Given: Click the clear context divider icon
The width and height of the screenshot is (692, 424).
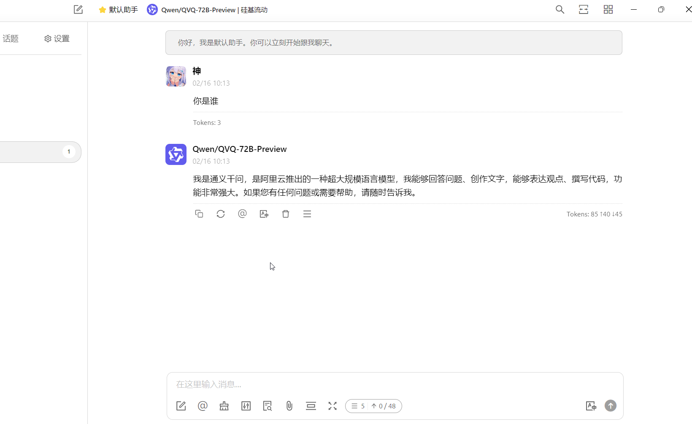Looking at the screenshot, I should click(x=311, y=406).
